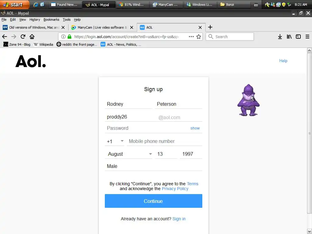Open the Privacy Policy link
The image size is (312, 234).
(175, 189)
